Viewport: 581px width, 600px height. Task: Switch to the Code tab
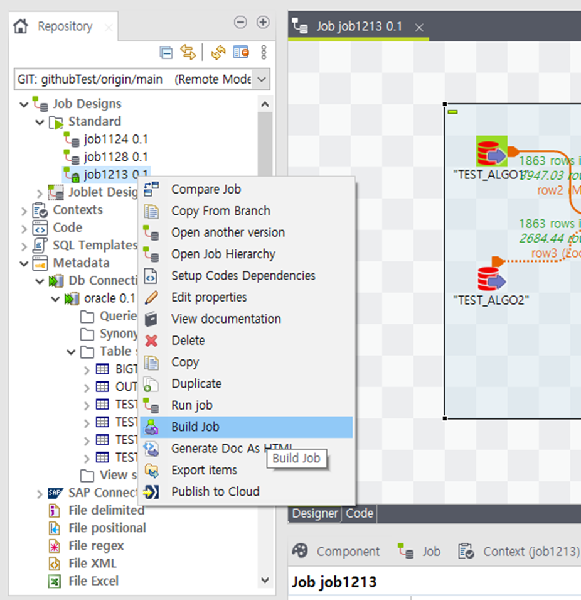click(360, 513)
